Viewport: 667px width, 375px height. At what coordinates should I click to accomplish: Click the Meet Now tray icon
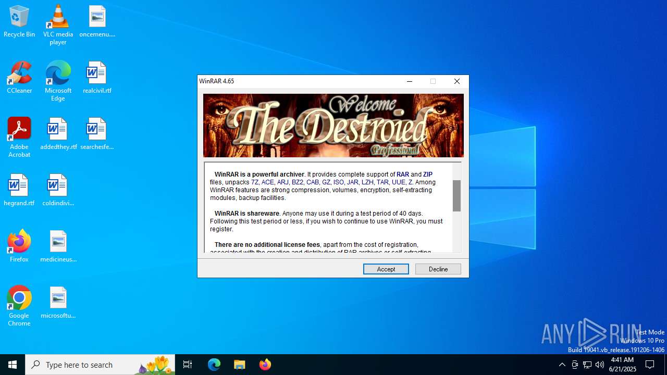point(575,365)
